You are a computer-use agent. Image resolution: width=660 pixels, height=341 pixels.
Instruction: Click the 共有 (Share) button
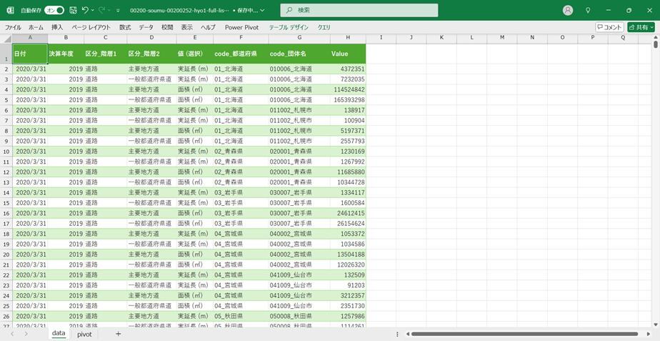pyautogui.click(x=641, y=27)
